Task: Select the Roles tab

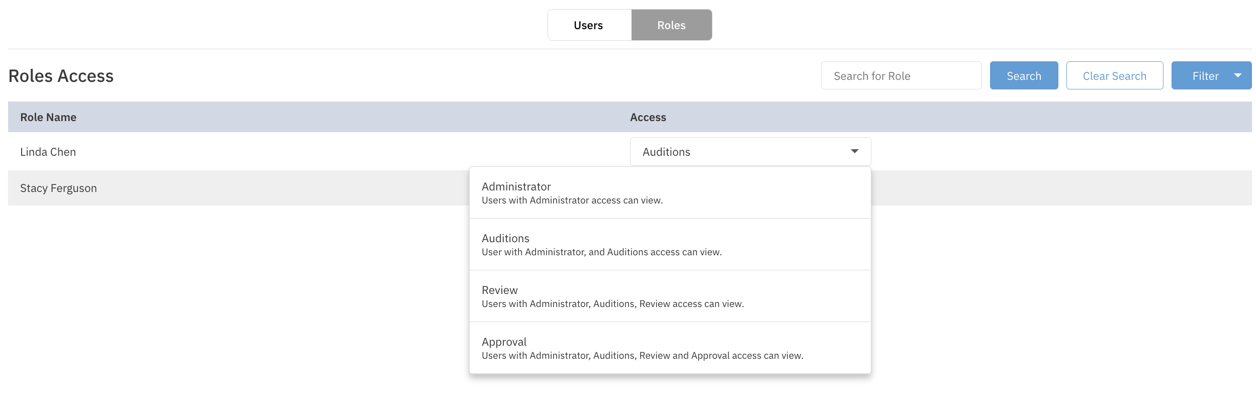Action: pos(671,25)
